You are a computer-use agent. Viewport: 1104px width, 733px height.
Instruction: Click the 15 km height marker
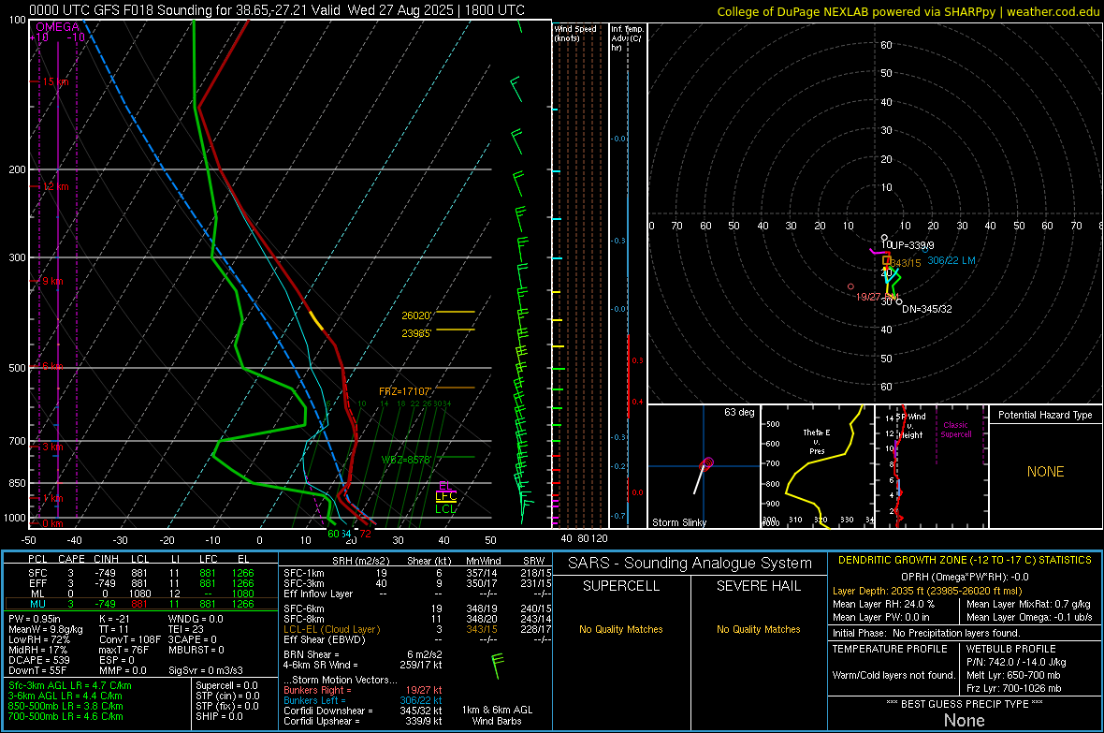coord(55,81)
